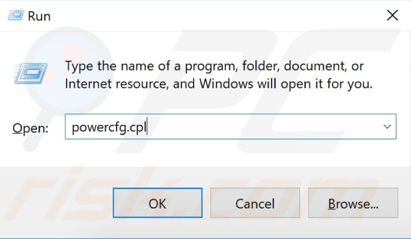The image size is (411, 239).
Task: Close the Run dialog with X button
Action: coord(392,15)
